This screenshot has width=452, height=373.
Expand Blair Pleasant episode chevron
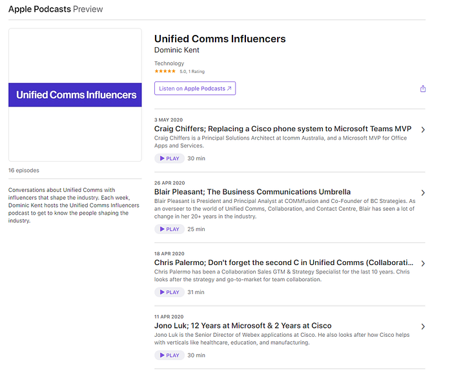(423, 193)
